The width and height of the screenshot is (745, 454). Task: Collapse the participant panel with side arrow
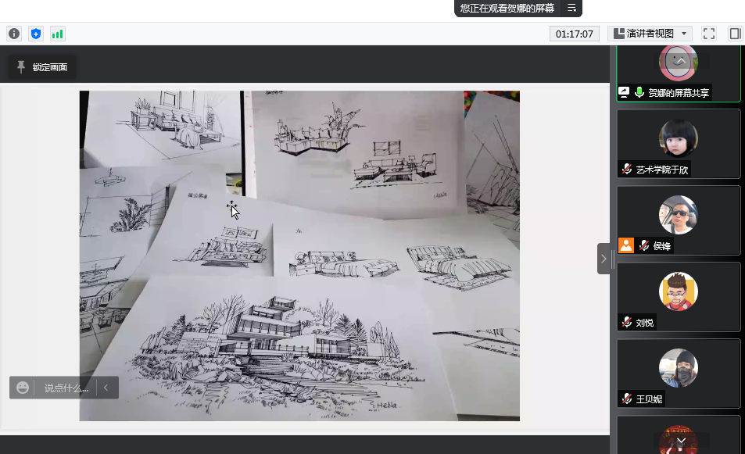click(604, 259)
